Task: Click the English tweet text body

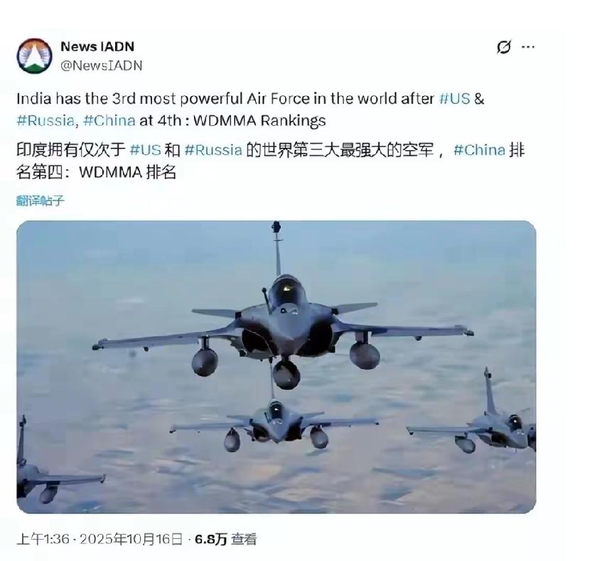Action: pos(250,109)
